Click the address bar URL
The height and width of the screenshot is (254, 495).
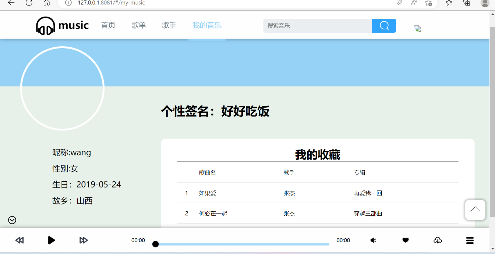(x=111, y=3)
